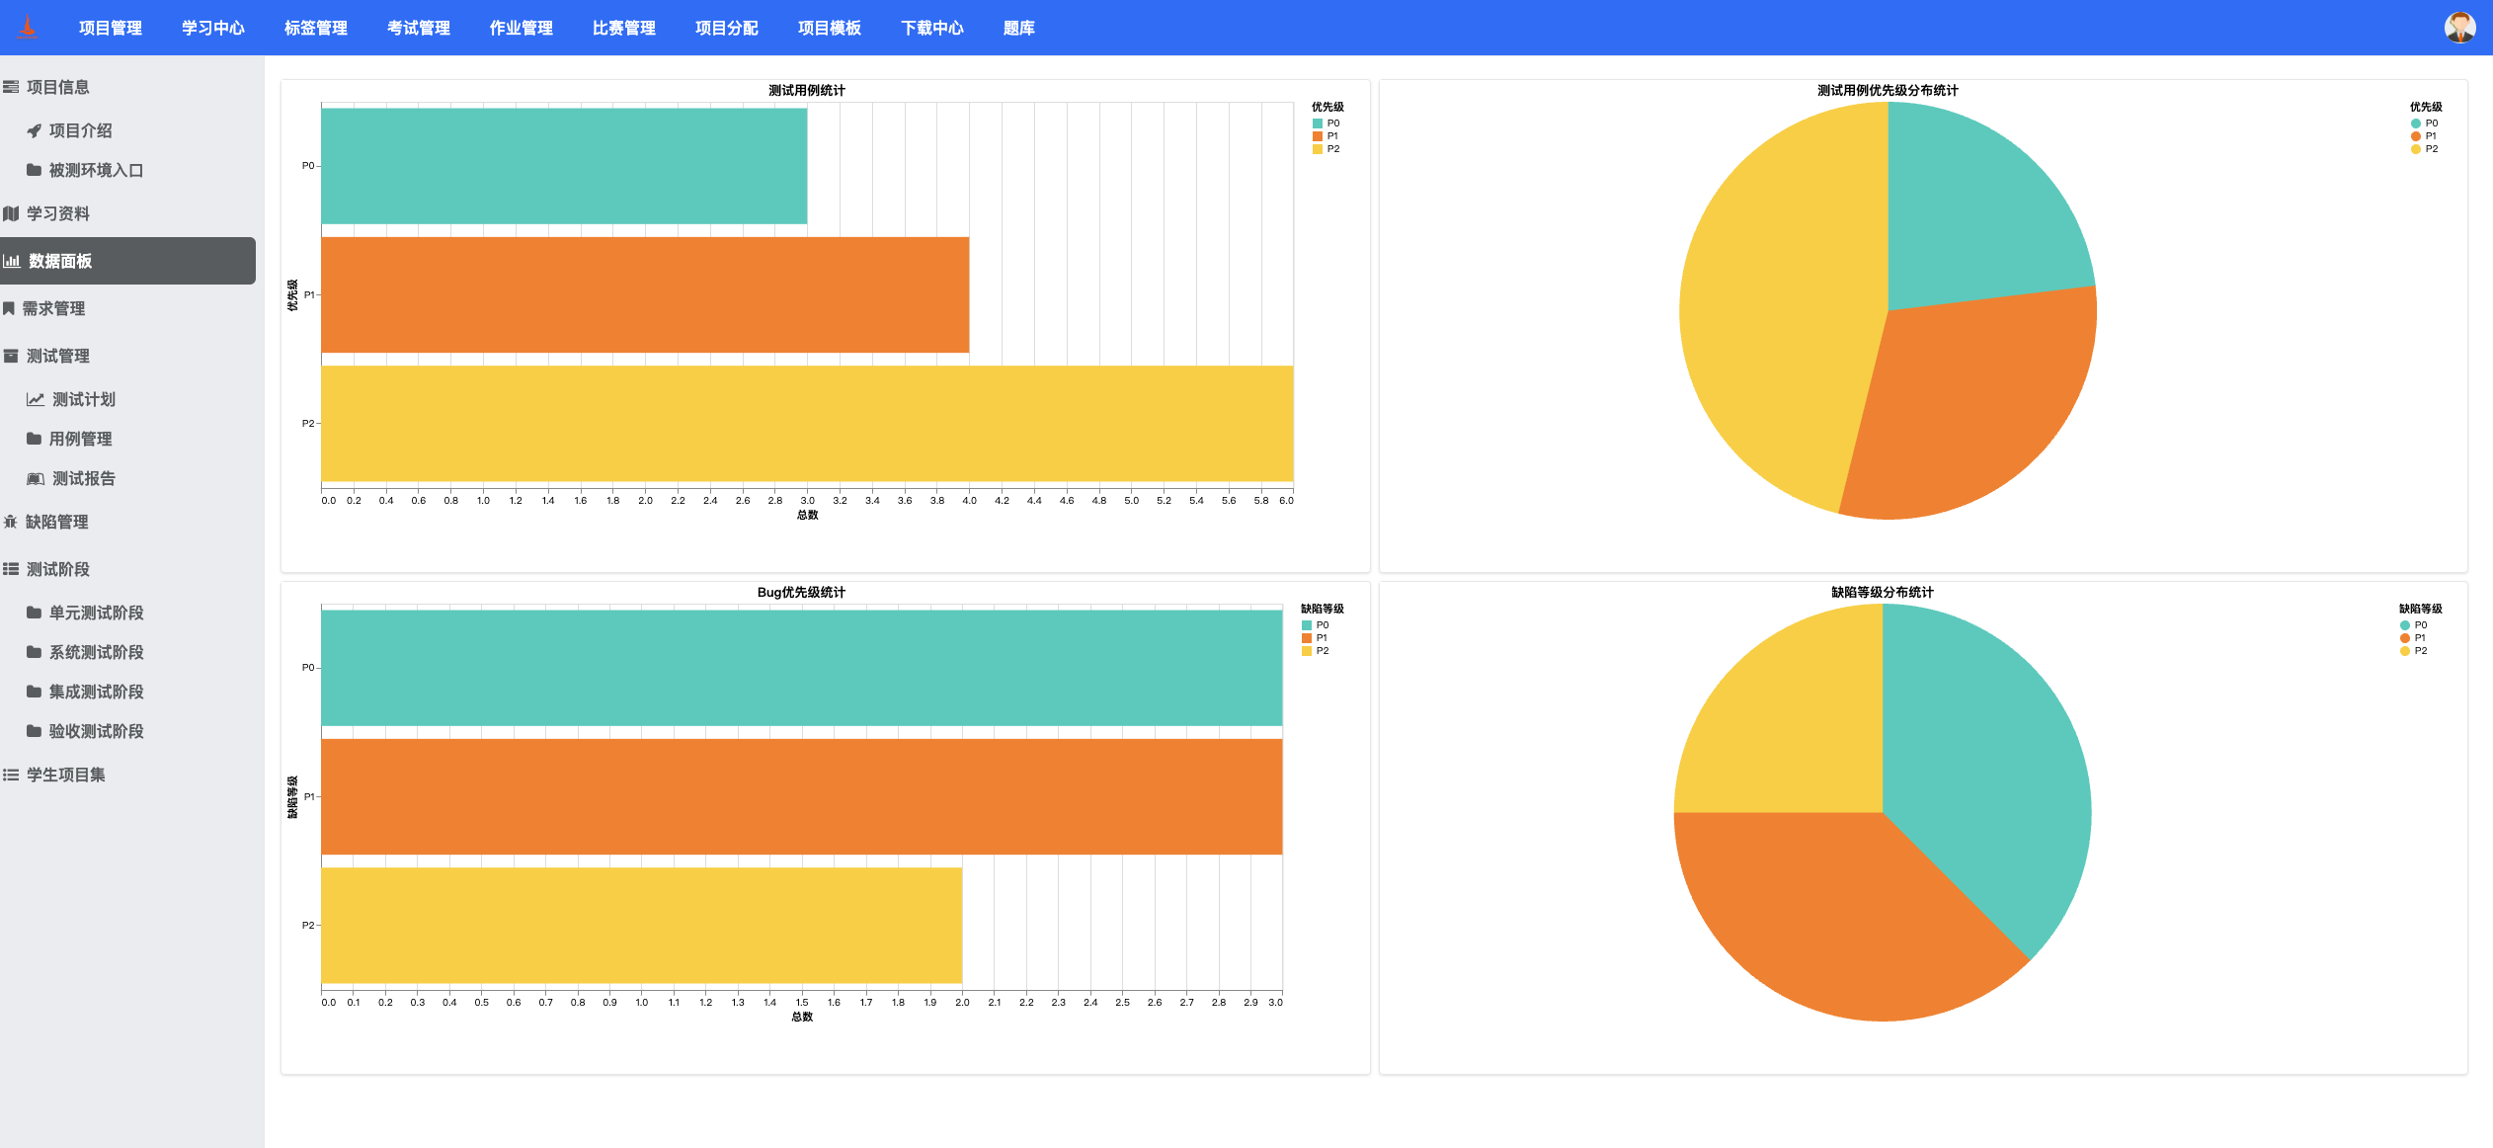Click the line chart icon beside 测试计划

[36, 399]
